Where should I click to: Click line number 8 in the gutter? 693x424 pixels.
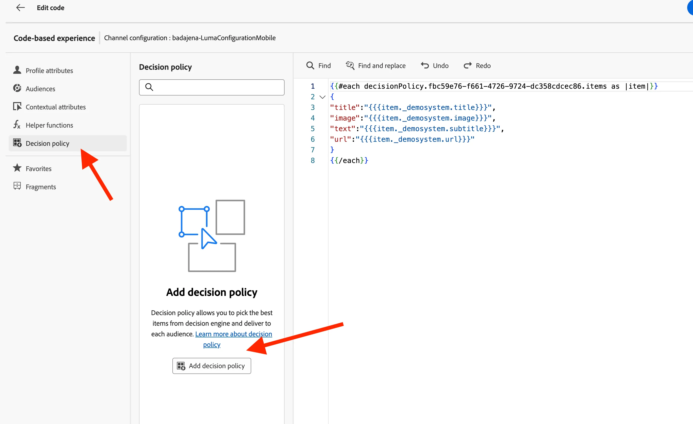pyautogui.click(x=312, y=160)
